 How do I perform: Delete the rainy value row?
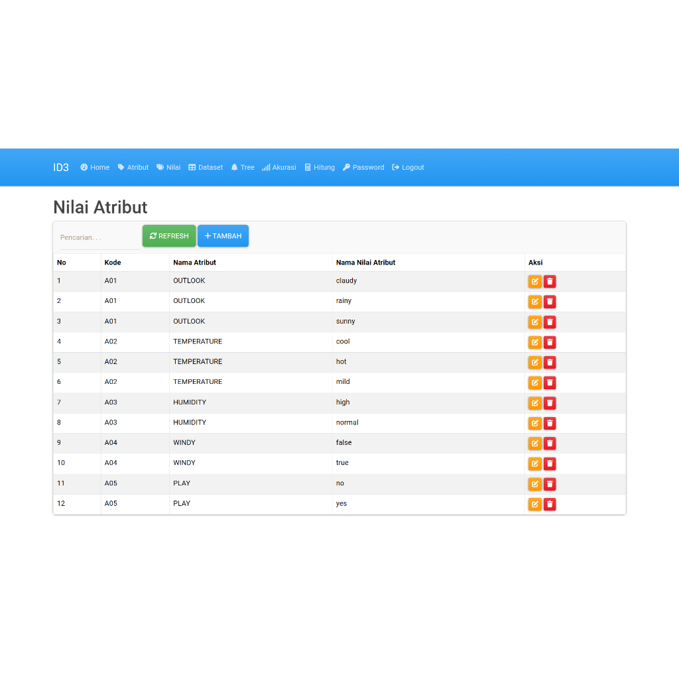pyautogui.click(x=550, y=302)
